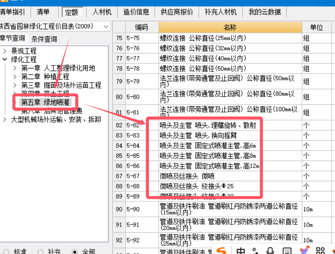
Task: Open the 清单 tab
Action: (43, 12)
